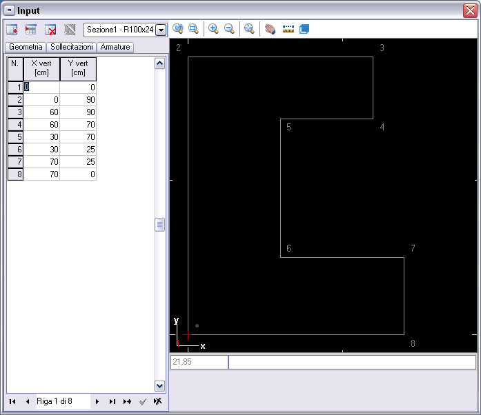
Task: Open the Sezione1 - R100x24 dropdown
Action: 161,30
